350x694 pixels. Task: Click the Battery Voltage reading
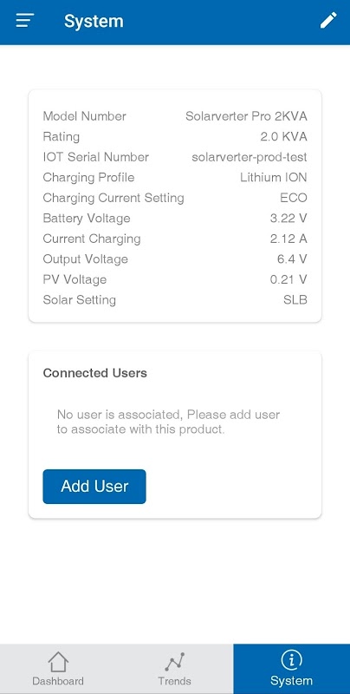(288, 219)
